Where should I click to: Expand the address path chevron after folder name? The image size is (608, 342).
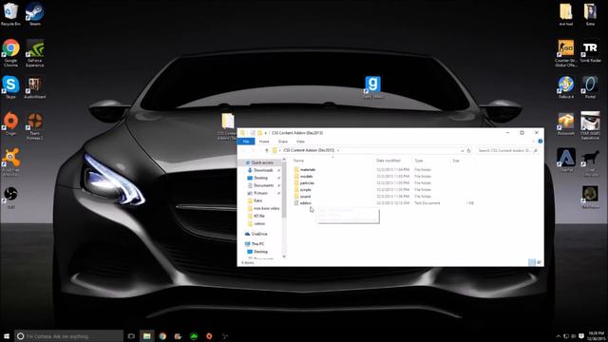coord(338,150)
